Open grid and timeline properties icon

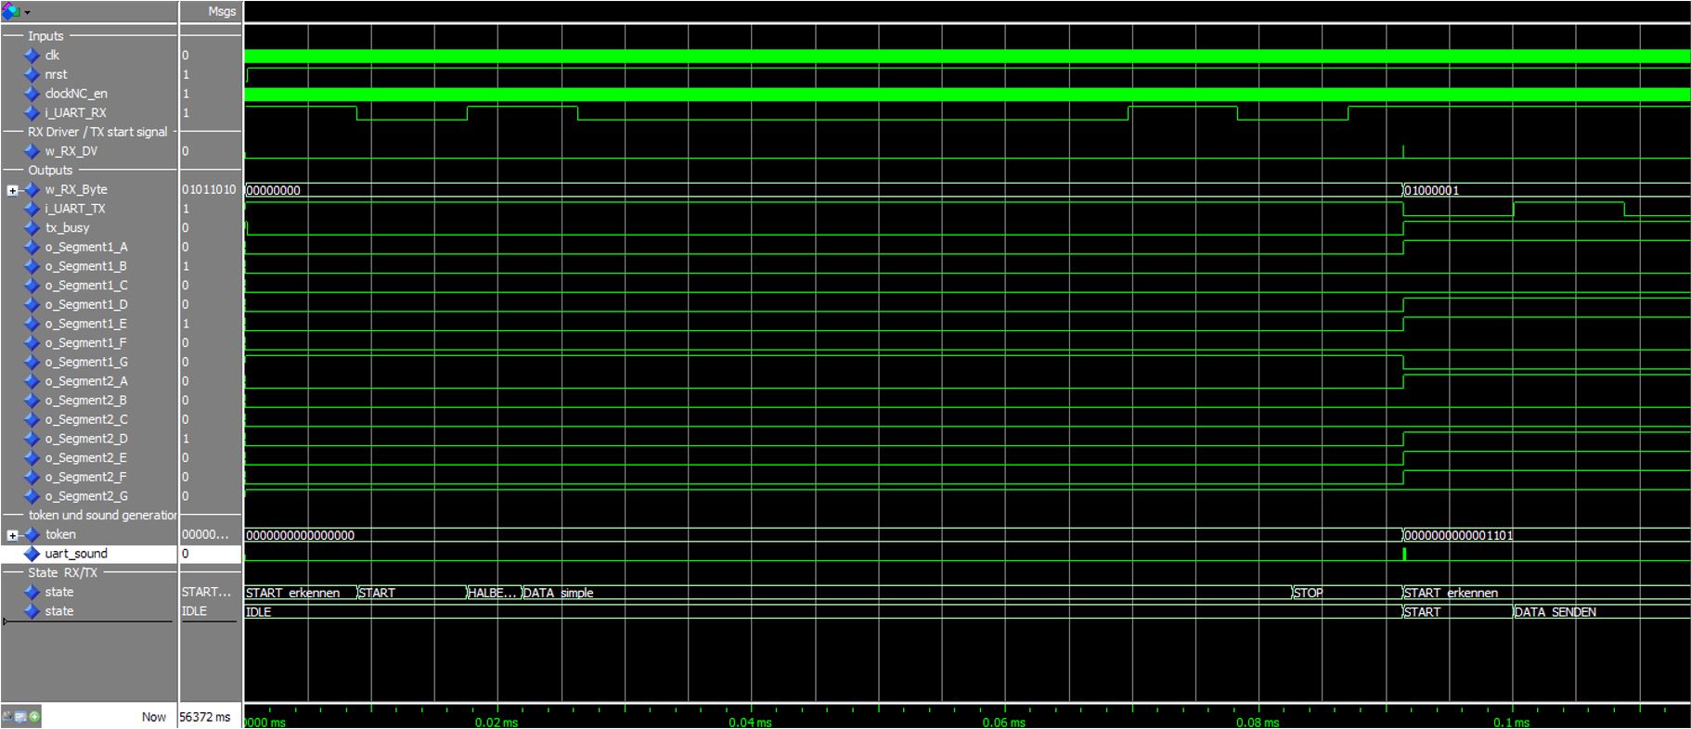(x=20, y=717)
